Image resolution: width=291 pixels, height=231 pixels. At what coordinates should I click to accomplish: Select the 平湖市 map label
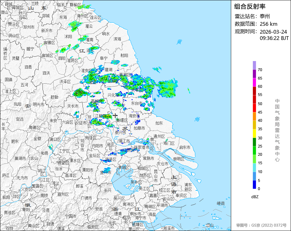coord(162,205)
